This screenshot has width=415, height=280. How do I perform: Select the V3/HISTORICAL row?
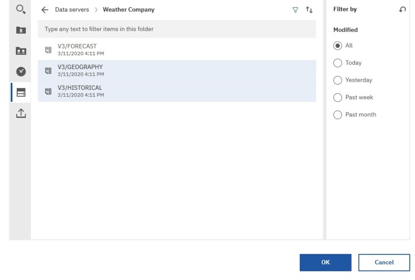pyautogui.click(x=177, y=91)
